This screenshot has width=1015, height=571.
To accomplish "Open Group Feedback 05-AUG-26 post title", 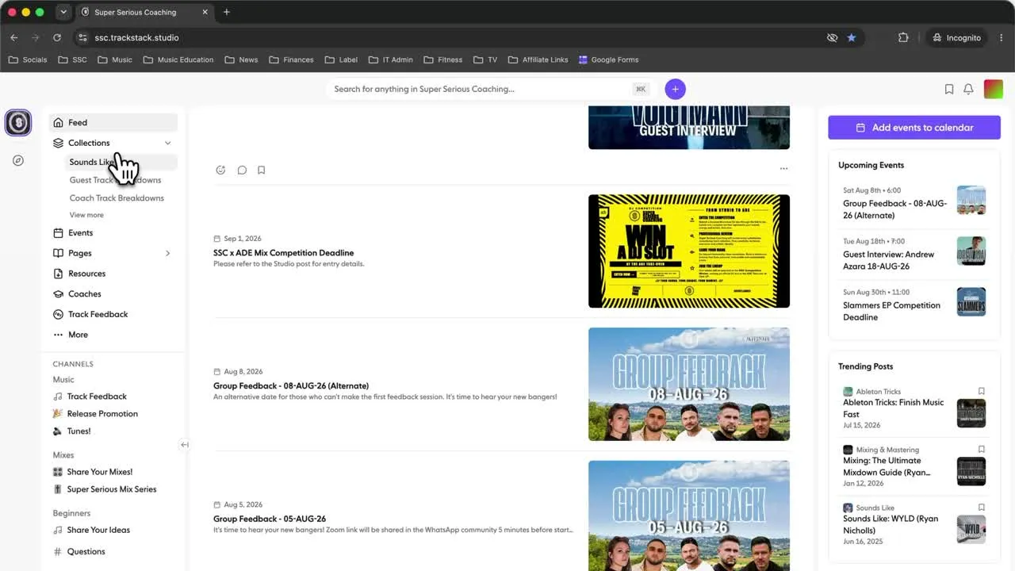I will tap(270, 519).
